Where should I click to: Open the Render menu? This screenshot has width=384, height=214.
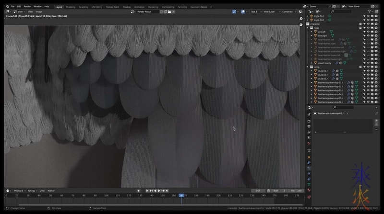[27, 6]
